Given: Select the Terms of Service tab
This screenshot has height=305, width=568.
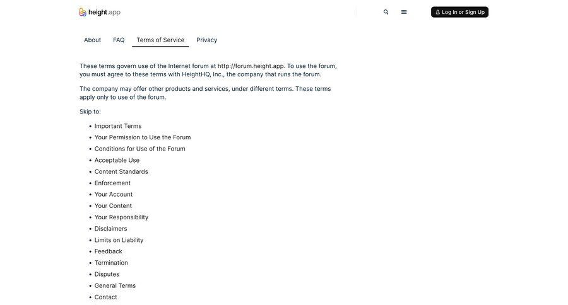Looking at the screenshot, I should [x=160, y=40].
